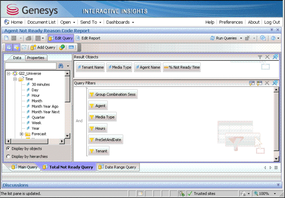Image resolution: width=285 pixels, height=198 pixels.
Task: Select Display by hierarchies radio button
Action: tap(8, 156)
